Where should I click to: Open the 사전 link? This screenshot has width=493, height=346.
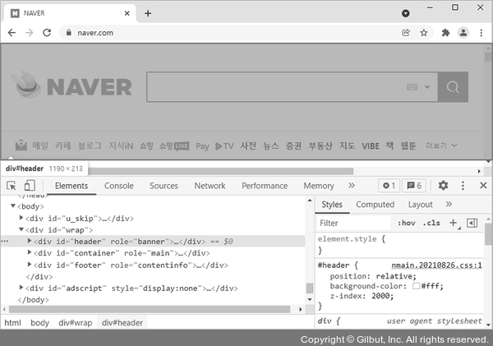[x=248, y=145]
